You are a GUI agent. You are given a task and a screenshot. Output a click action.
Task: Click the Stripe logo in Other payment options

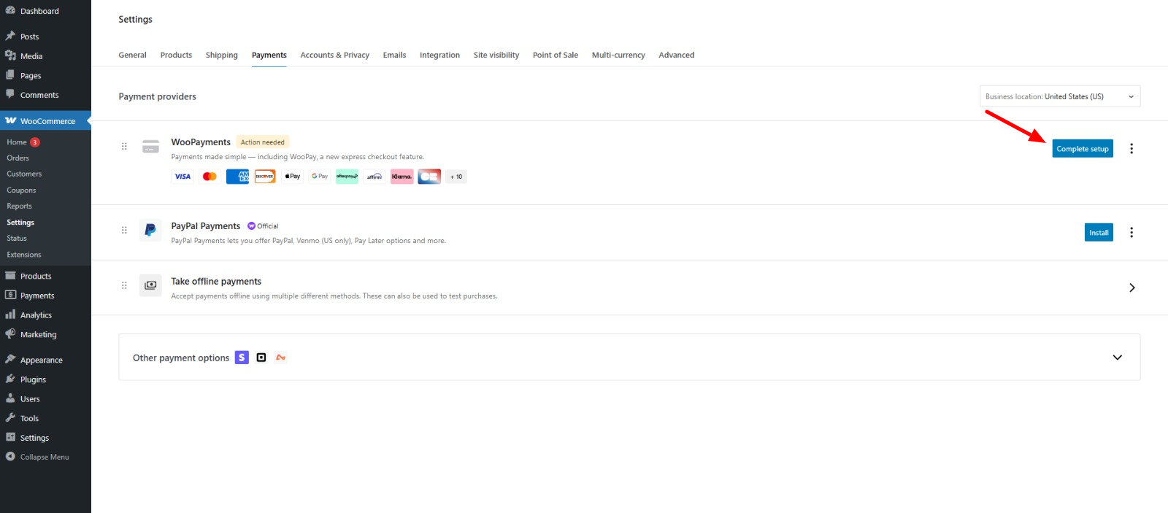[242, 358]
